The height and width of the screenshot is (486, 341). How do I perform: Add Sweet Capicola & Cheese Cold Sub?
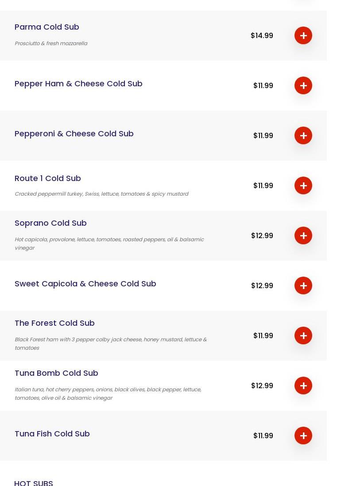(x=303, y=285)
